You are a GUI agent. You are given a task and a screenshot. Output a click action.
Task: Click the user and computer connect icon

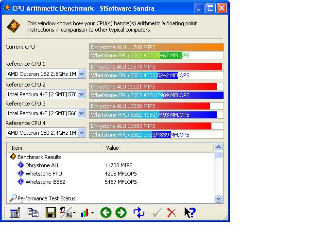click(66, 213)
